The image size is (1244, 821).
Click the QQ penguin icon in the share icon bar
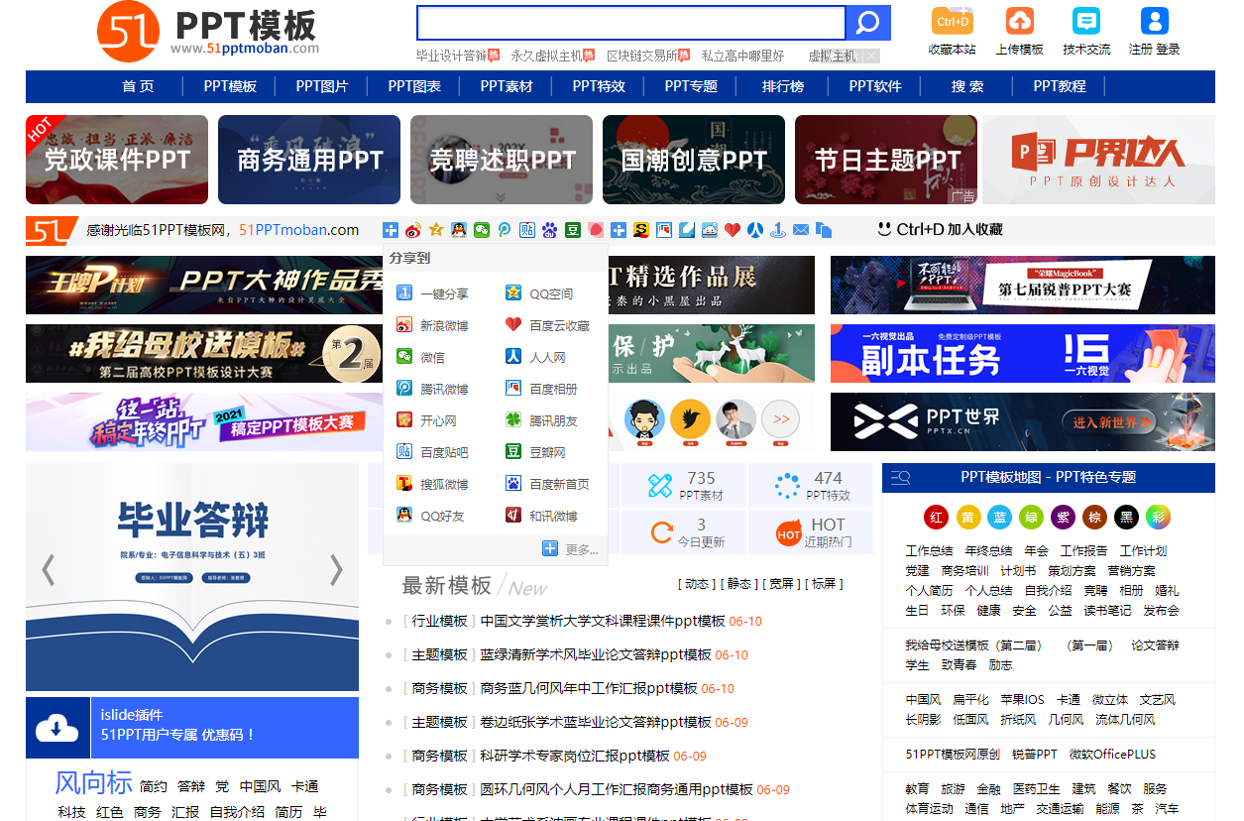(459, 230)
